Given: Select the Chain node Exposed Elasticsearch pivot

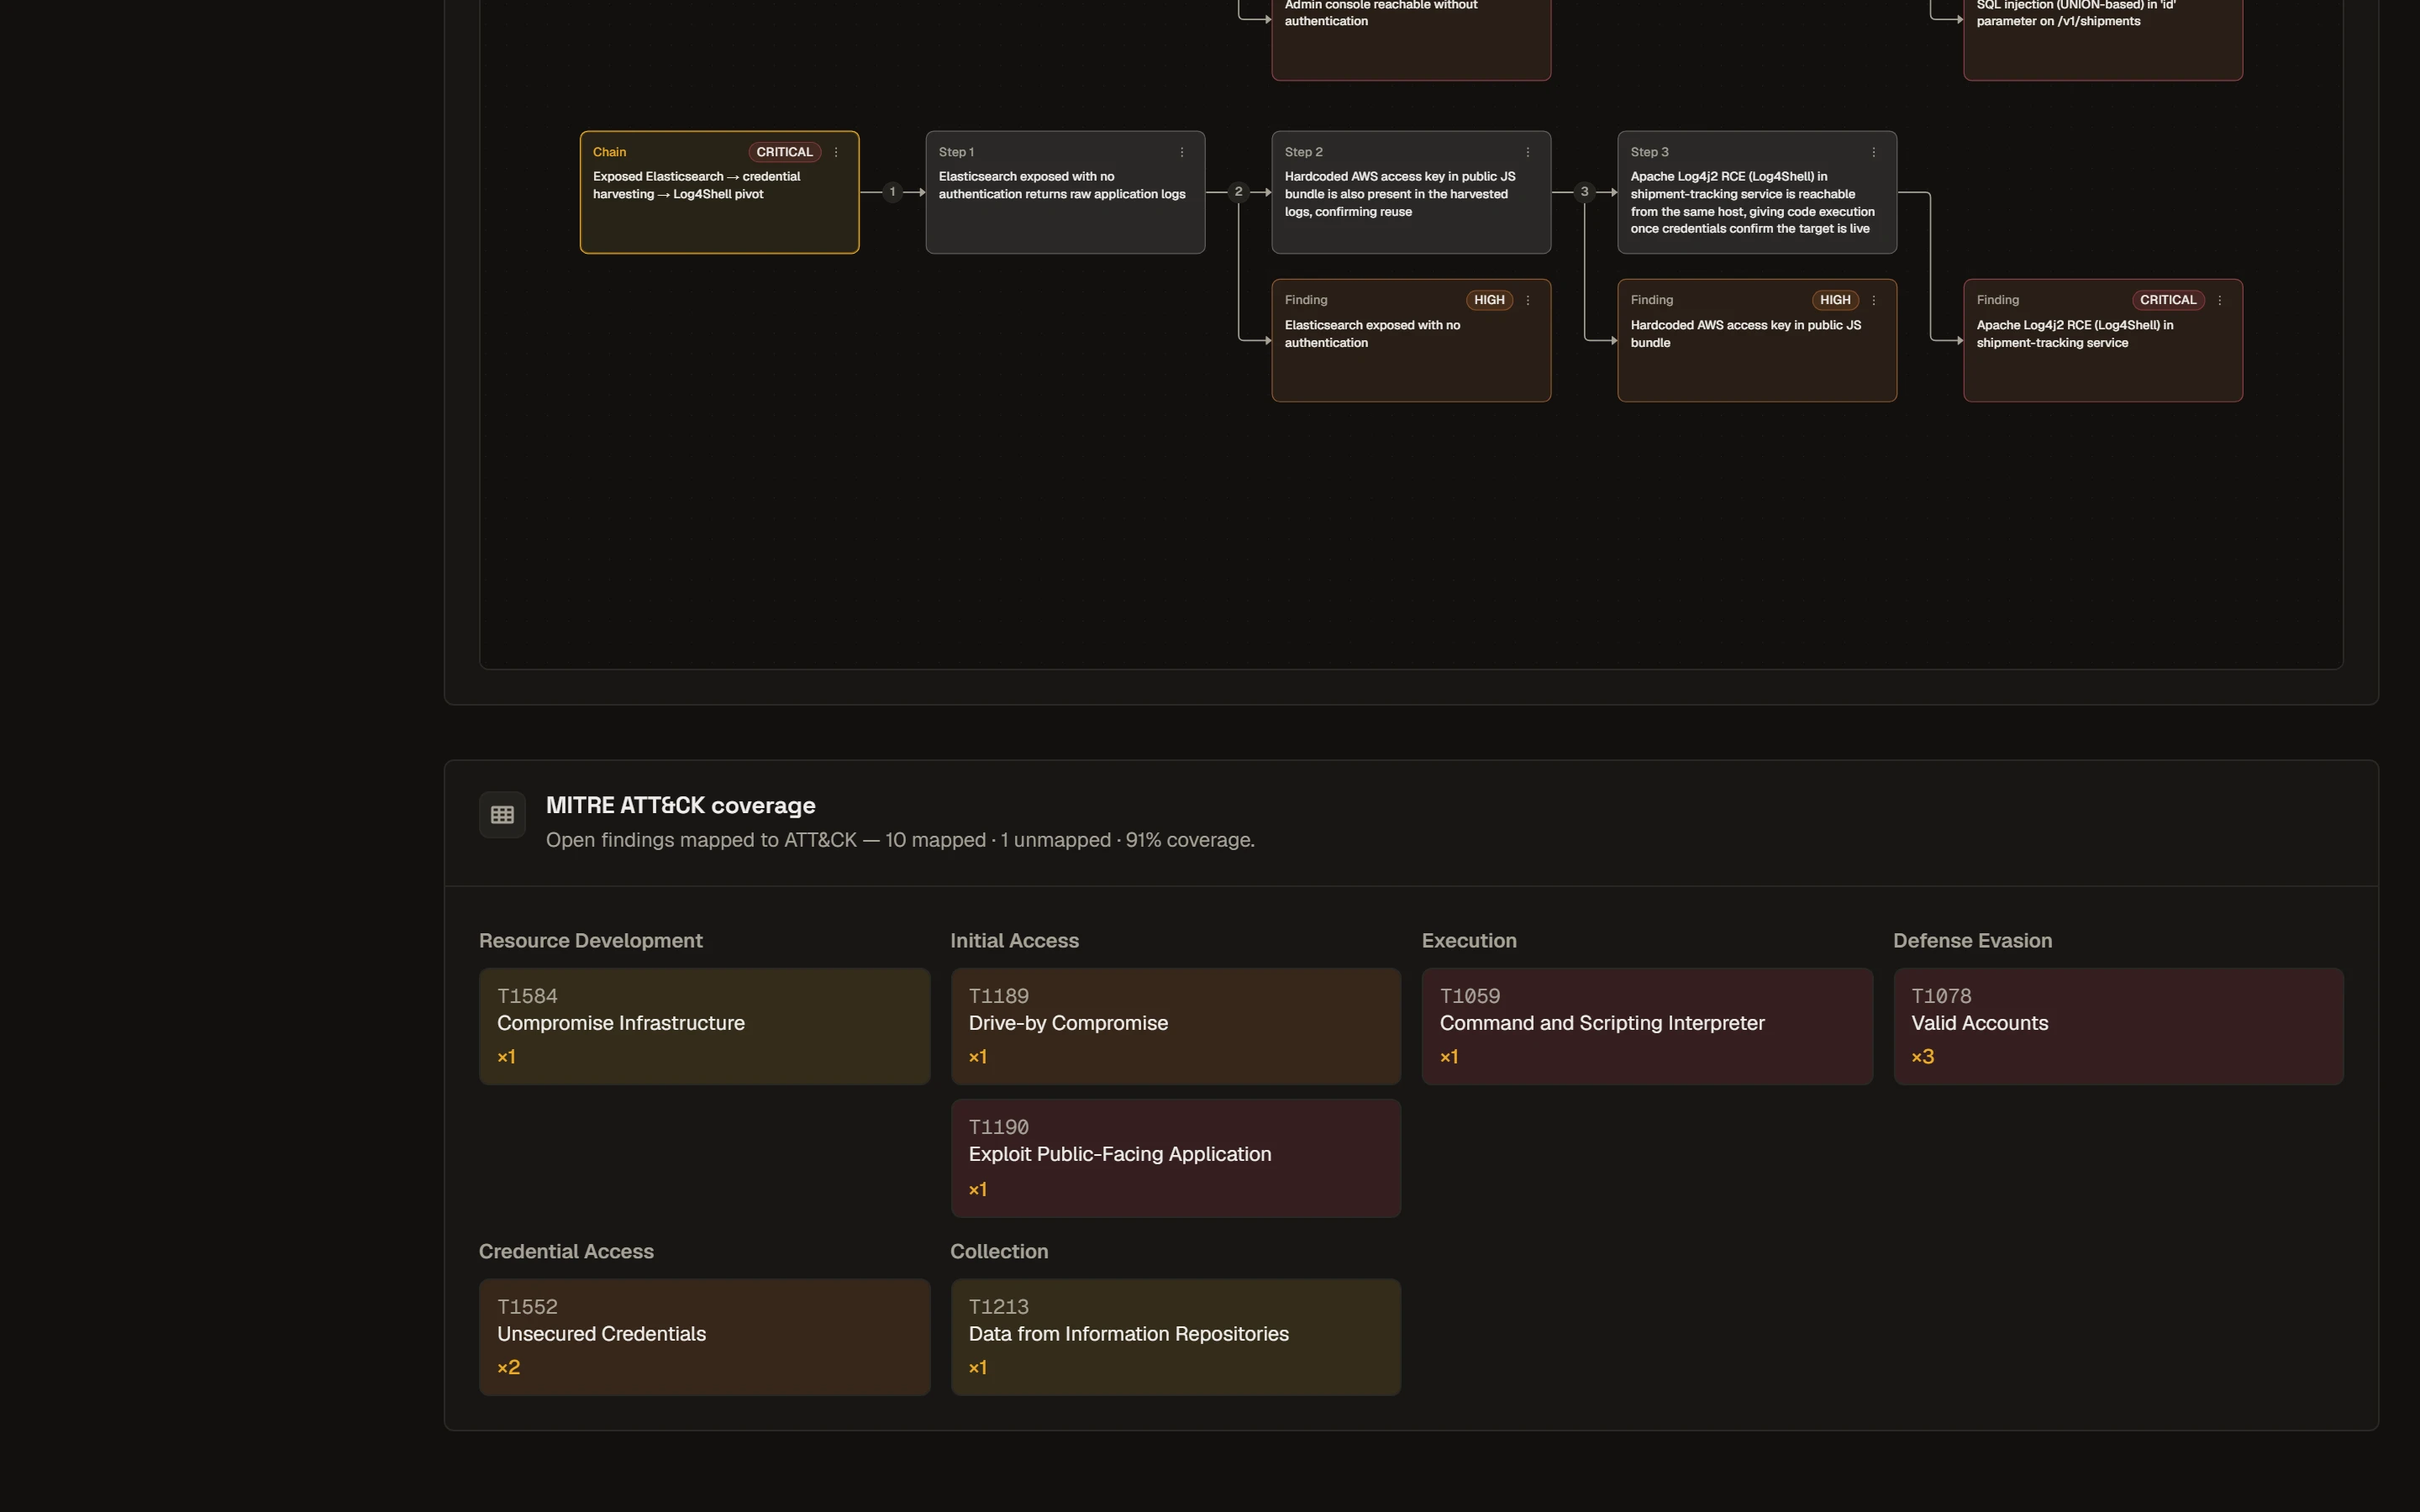Looking at the screenshot, I should click(x=719, y=192).
